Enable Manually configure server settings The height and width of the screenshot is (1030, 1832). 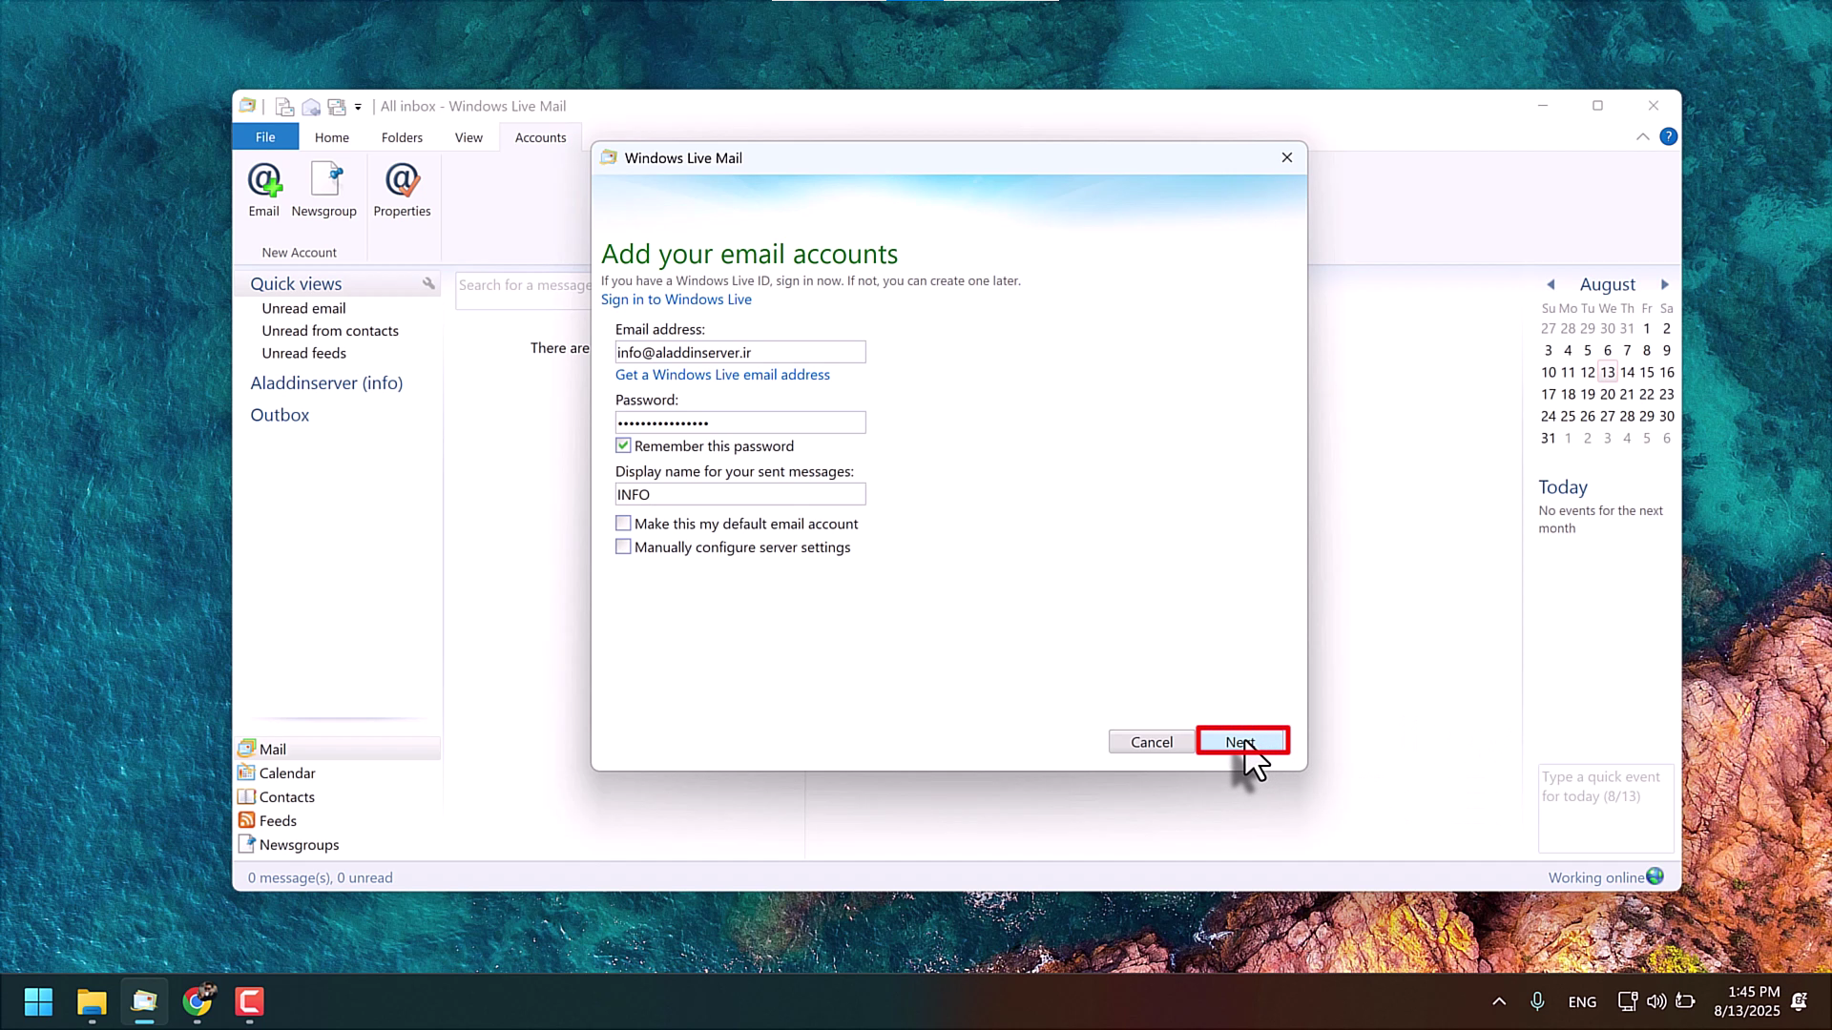(x=623, y=546)
